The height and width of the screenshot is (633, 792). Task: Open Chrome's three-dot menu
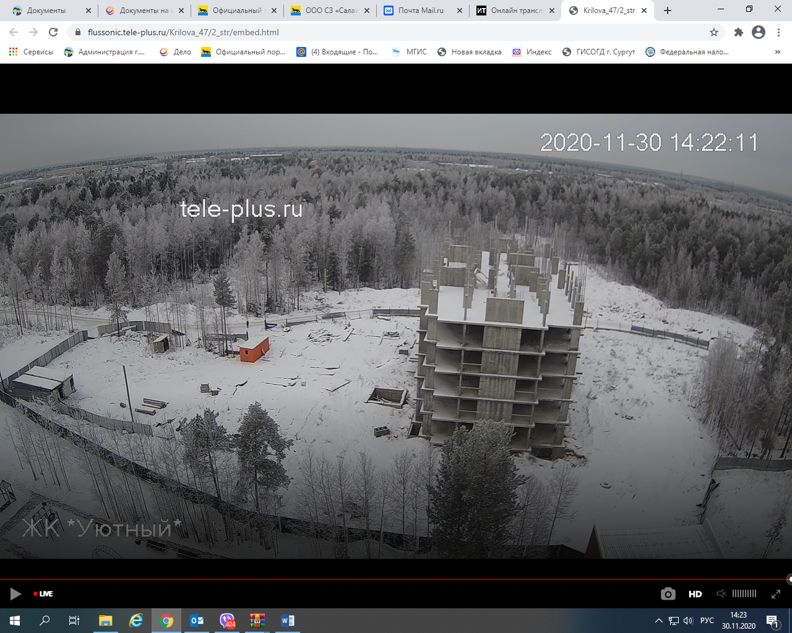[x=778, y=32]
